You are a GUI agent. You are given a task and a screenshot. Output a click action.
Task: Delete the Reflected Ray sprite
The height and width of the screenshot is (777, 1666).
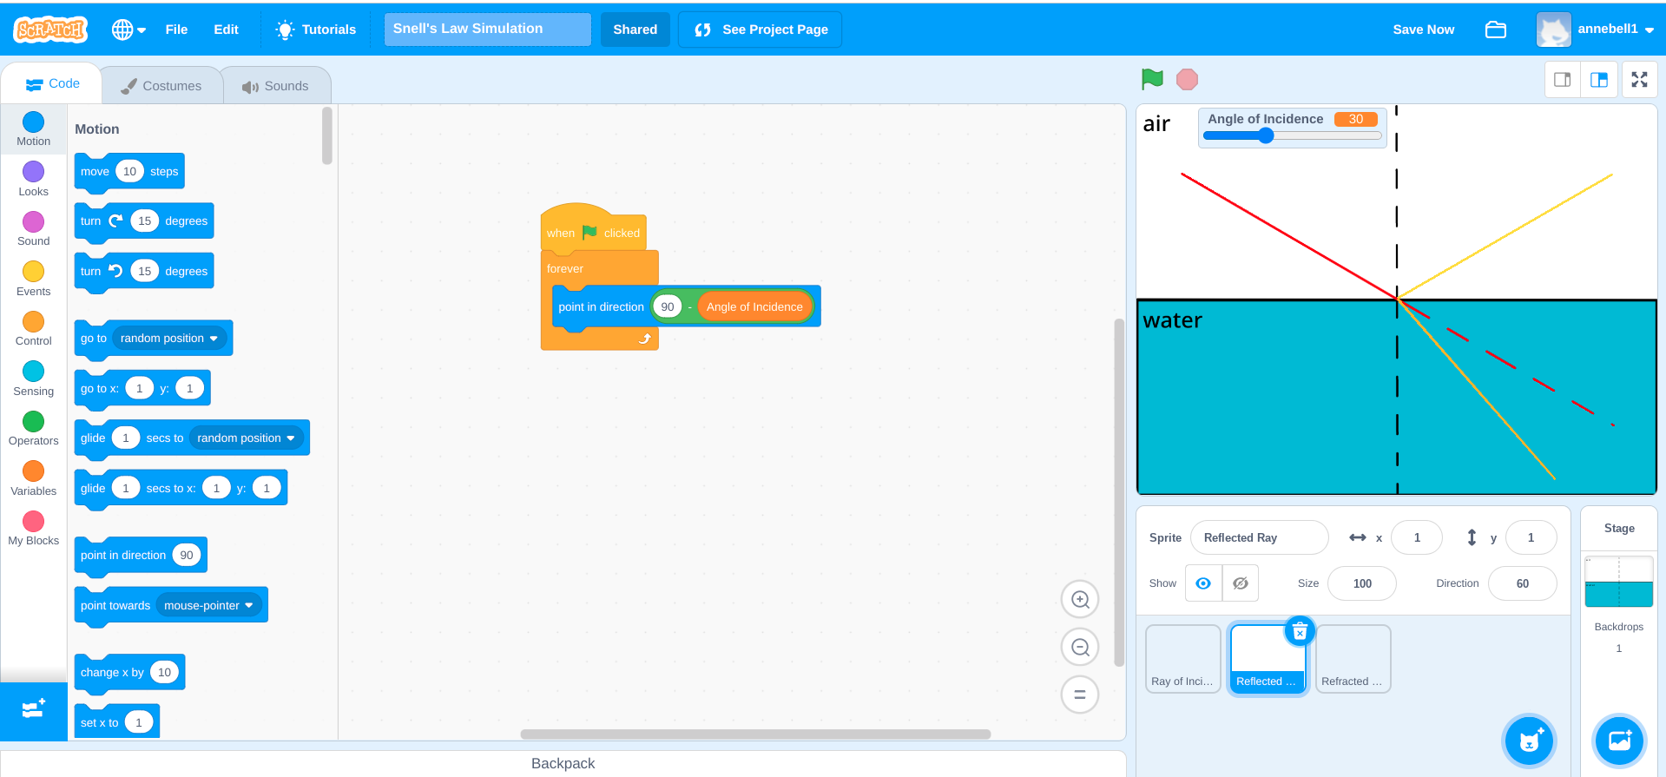[1300, 631]
